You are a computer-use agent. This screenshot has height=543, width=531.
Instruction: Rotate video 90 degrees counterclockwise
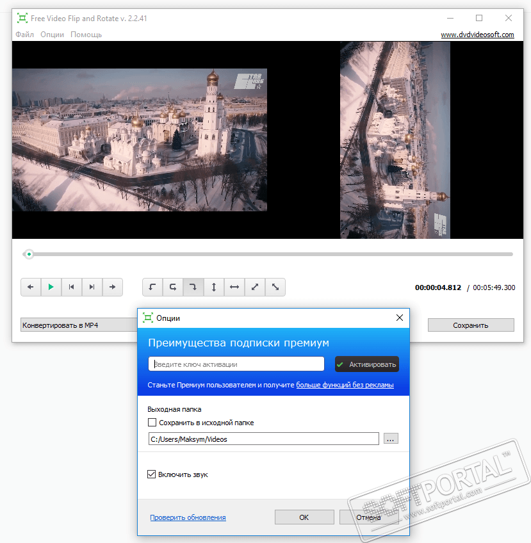pos(152,287)
